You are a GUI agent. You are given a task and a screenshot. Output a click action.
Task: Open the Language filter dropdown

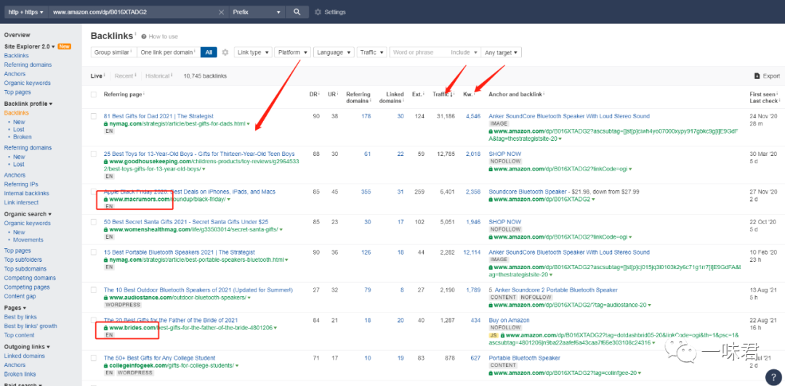334,52
